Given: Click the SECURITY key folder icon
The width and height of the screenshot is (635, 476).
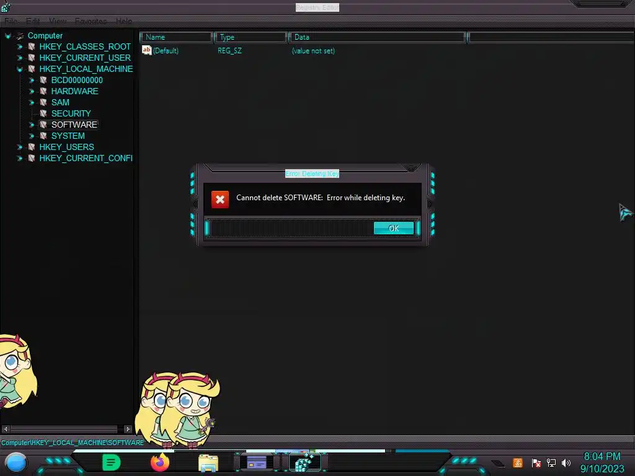Looking at the screenshot, I should point(43,114).
